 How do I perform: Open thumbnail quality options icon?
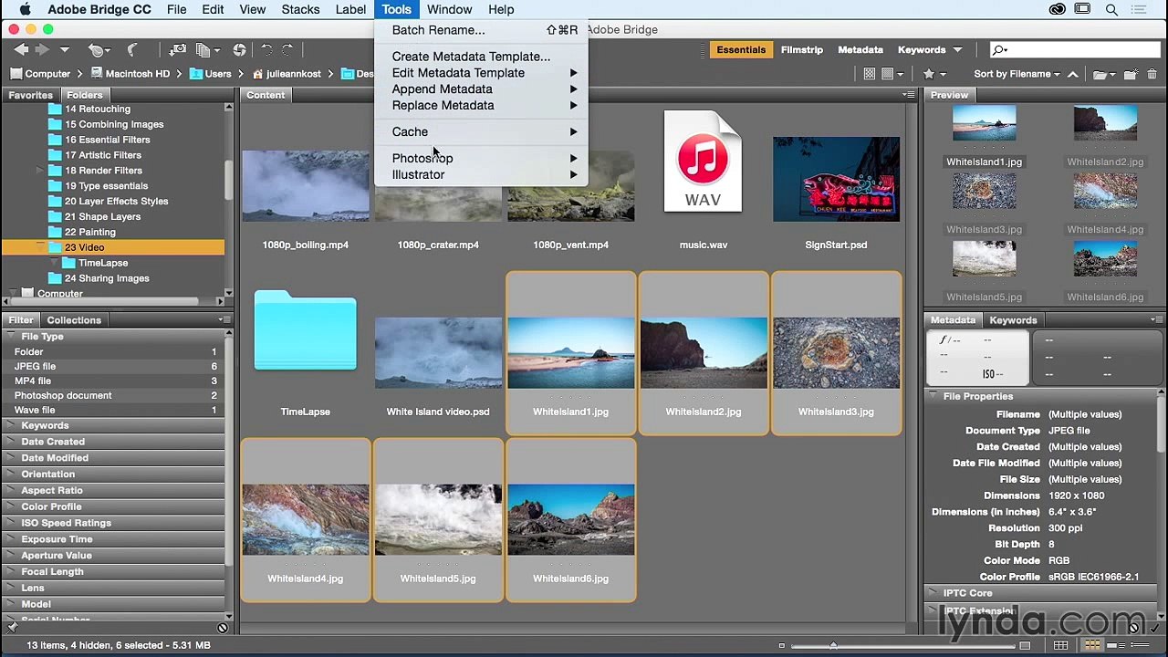[x=892, y=74]
